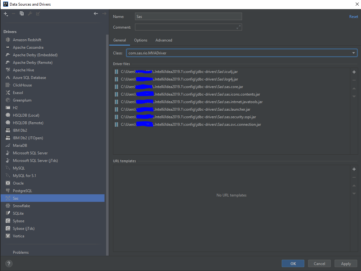The image size is (361, 271).
Task: Confirm with the OK button
Action: [293, 263]
